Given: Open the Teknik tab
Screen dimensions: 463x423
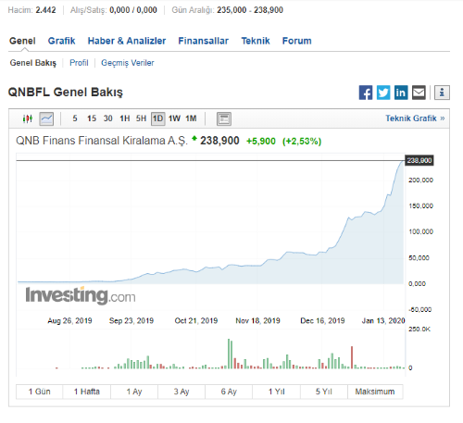Looking at the screenshot, I should click(x=256, y=41).
